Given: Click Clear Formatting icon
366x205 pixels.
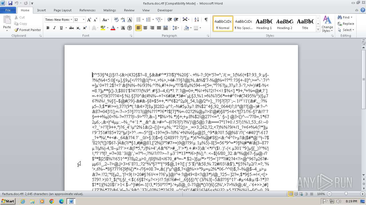Looking at the screenshot, I should tap(116, 20).
